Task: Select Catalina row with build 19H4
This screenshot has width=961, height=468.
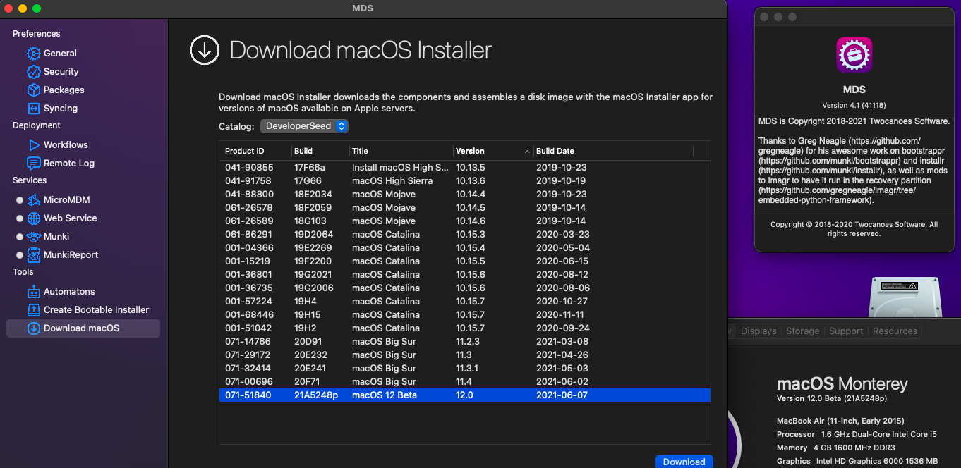Action: pyautogui.click(x=465, y=301)
